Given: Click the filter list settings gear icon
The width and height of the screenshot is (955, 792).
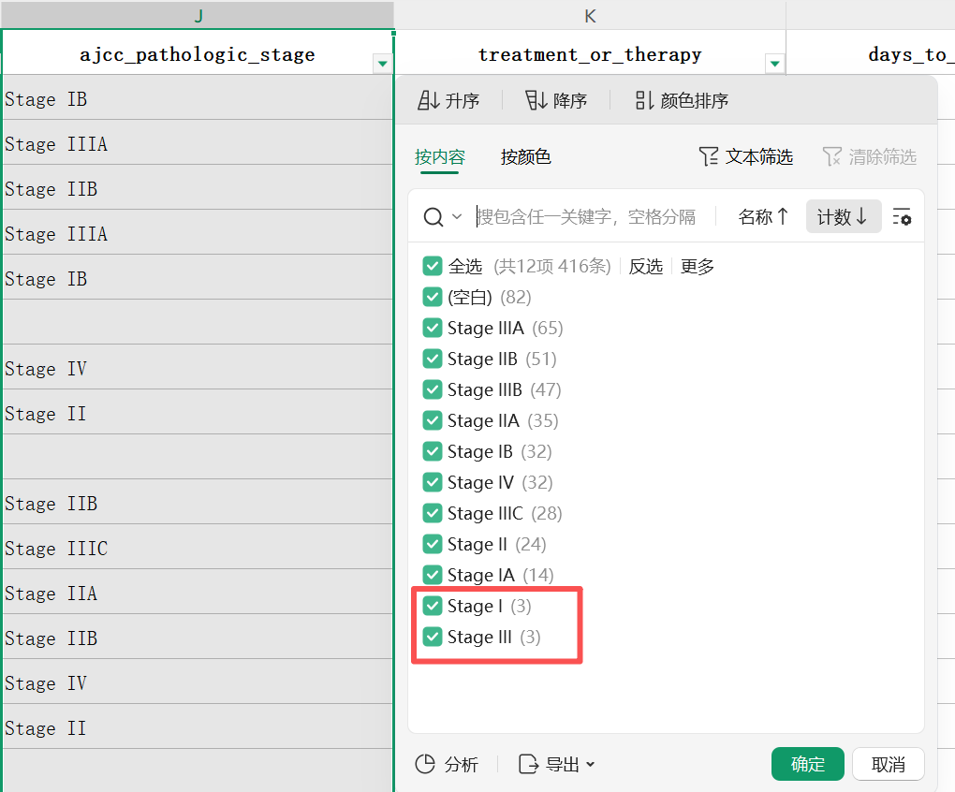Looking at the screenshot, I should (x=902, y=217).
